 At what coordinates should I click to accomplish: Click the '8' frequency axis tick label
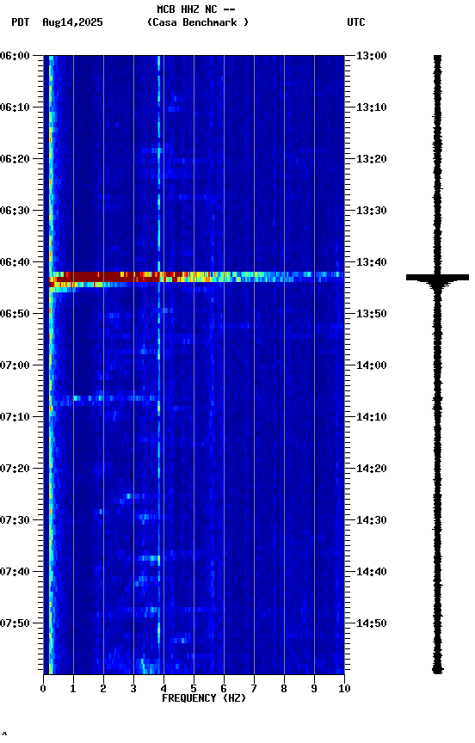284,689
